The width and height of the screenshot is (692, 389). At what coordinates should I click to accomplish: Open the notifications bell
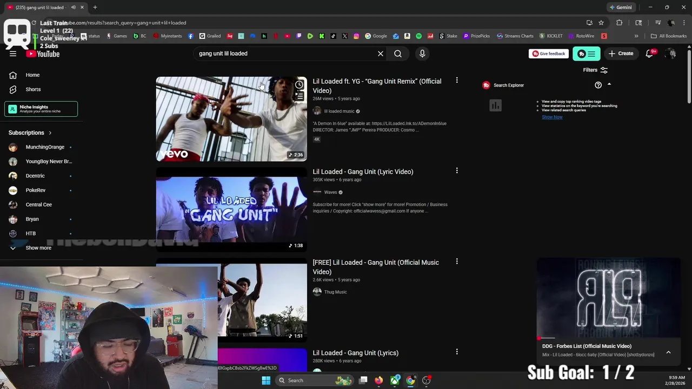click(650, 53)
